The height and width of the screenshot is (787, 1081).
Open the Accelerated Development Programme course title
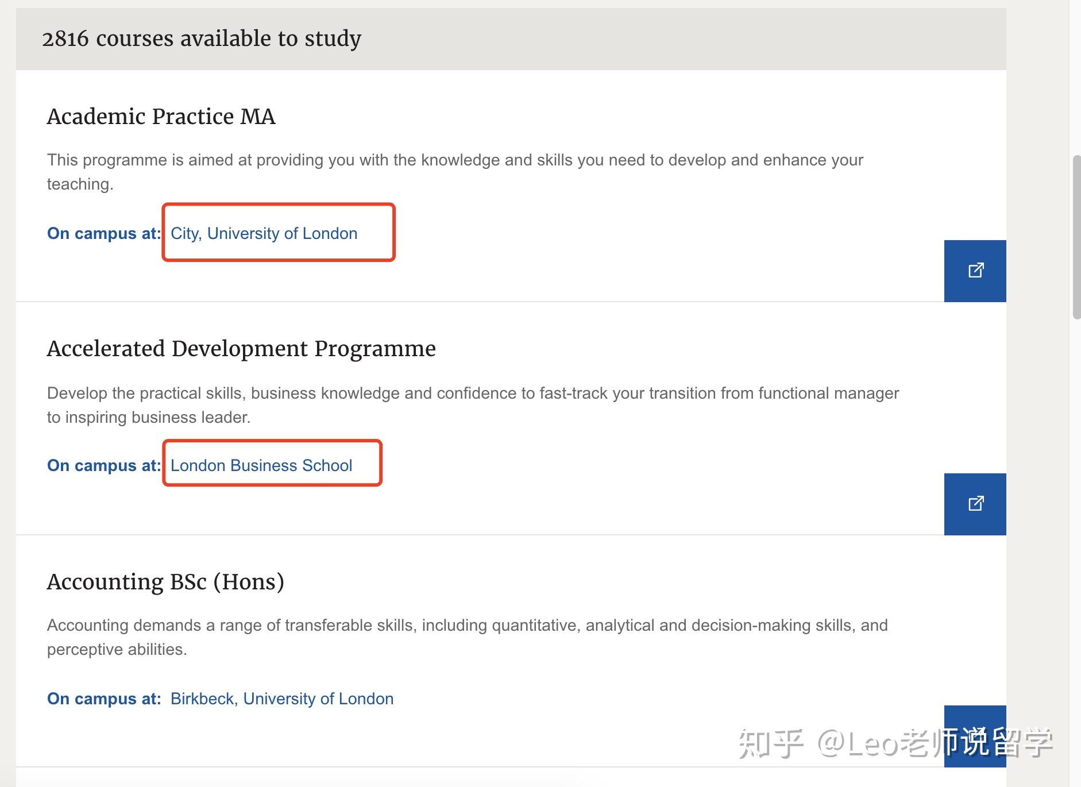pyautogui.click(x=241, y=349)
